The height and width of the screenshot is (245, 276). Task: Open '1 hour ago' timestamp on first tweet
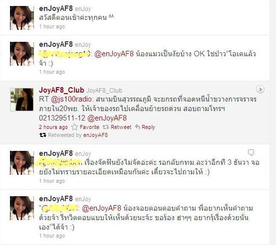pyautogui.click(x=52, y=26)
